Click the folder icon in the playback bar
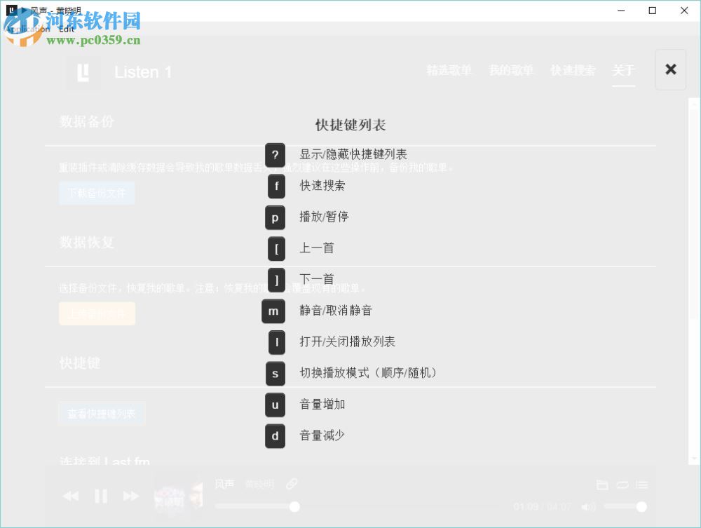 pos(604,485)
